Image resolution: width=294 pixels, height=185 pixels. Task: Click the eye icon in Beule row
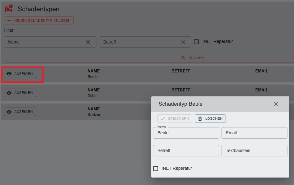[9, 74]
